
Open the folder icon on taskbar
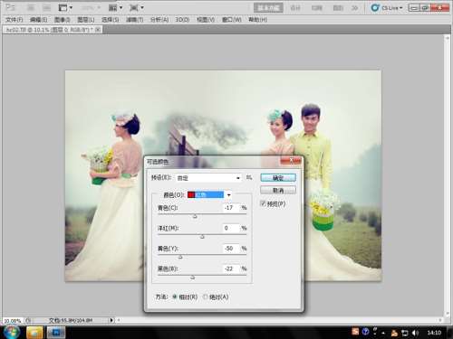[34, 333]
